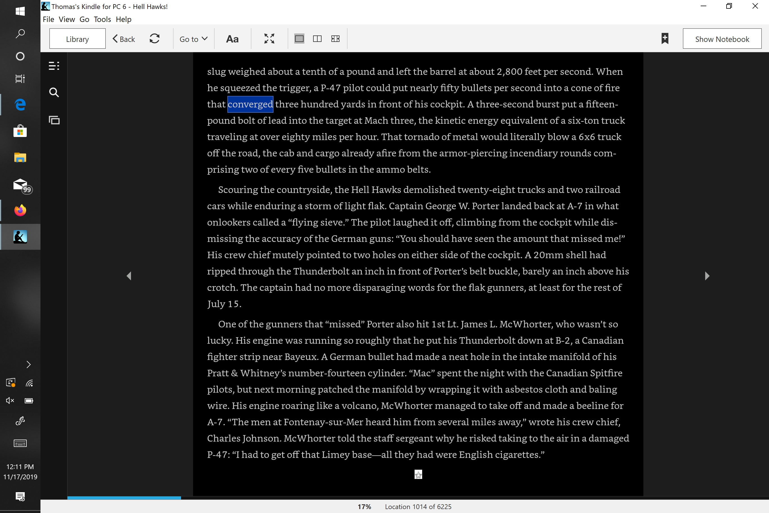Launch Microsoft Edge from taskbar
Image resolution: width=769 pixels, height=513 pixels.
(x=20, y=105)
